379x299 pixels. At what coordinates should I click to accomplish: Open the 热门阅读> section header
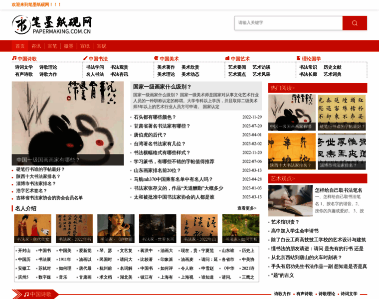point(283,88)
